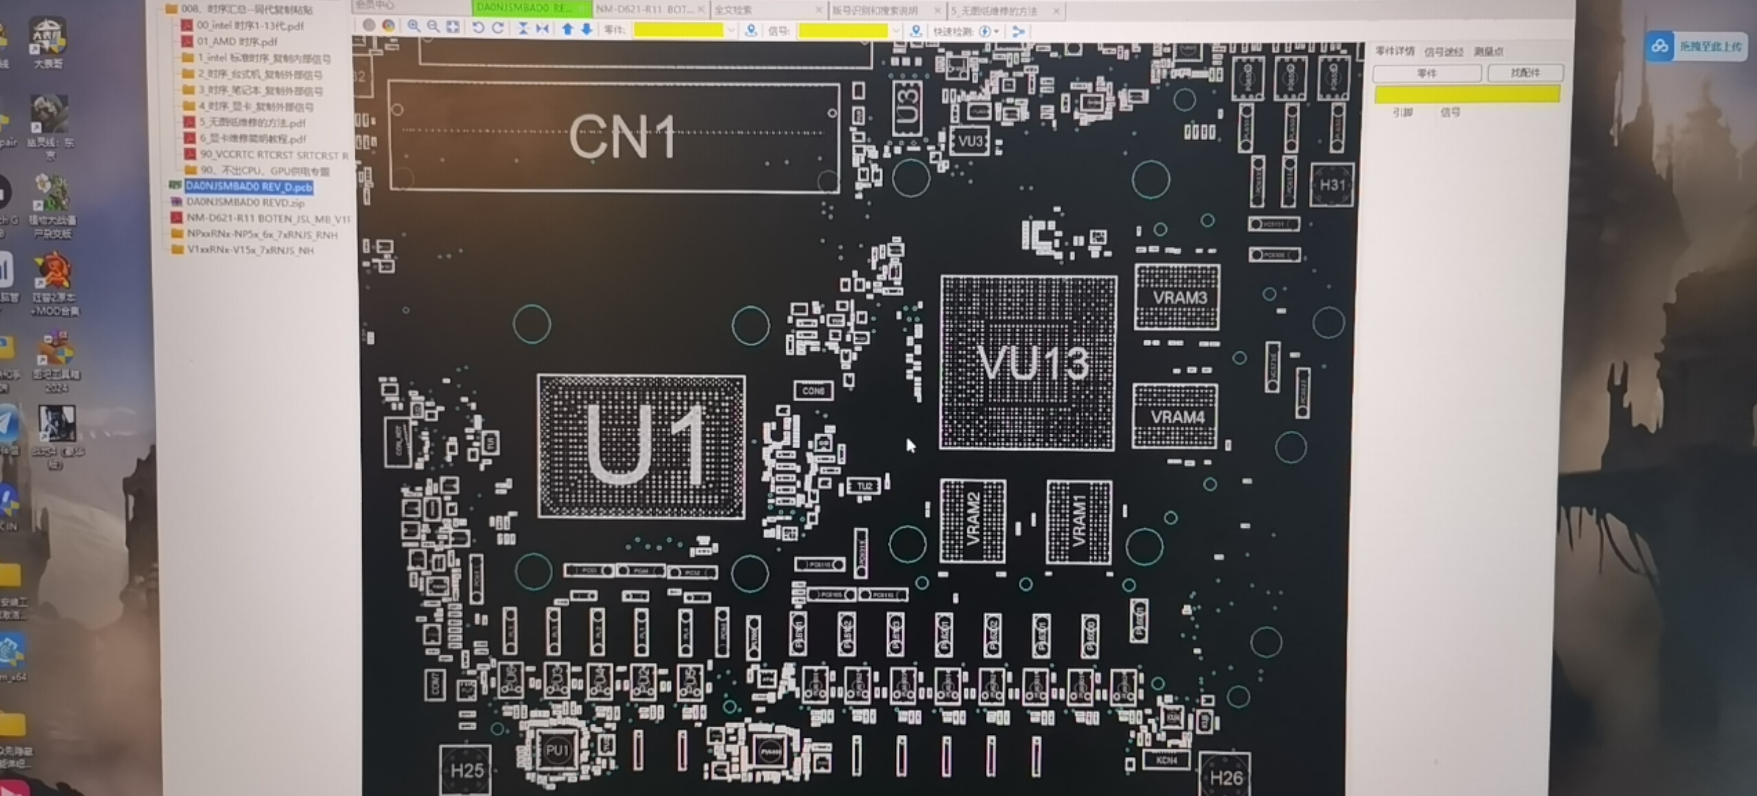The width and height of the screenshot is (1757, 796).
Task: Click the Baidu cloud upload widget
Action: (x=1695, y=47)
